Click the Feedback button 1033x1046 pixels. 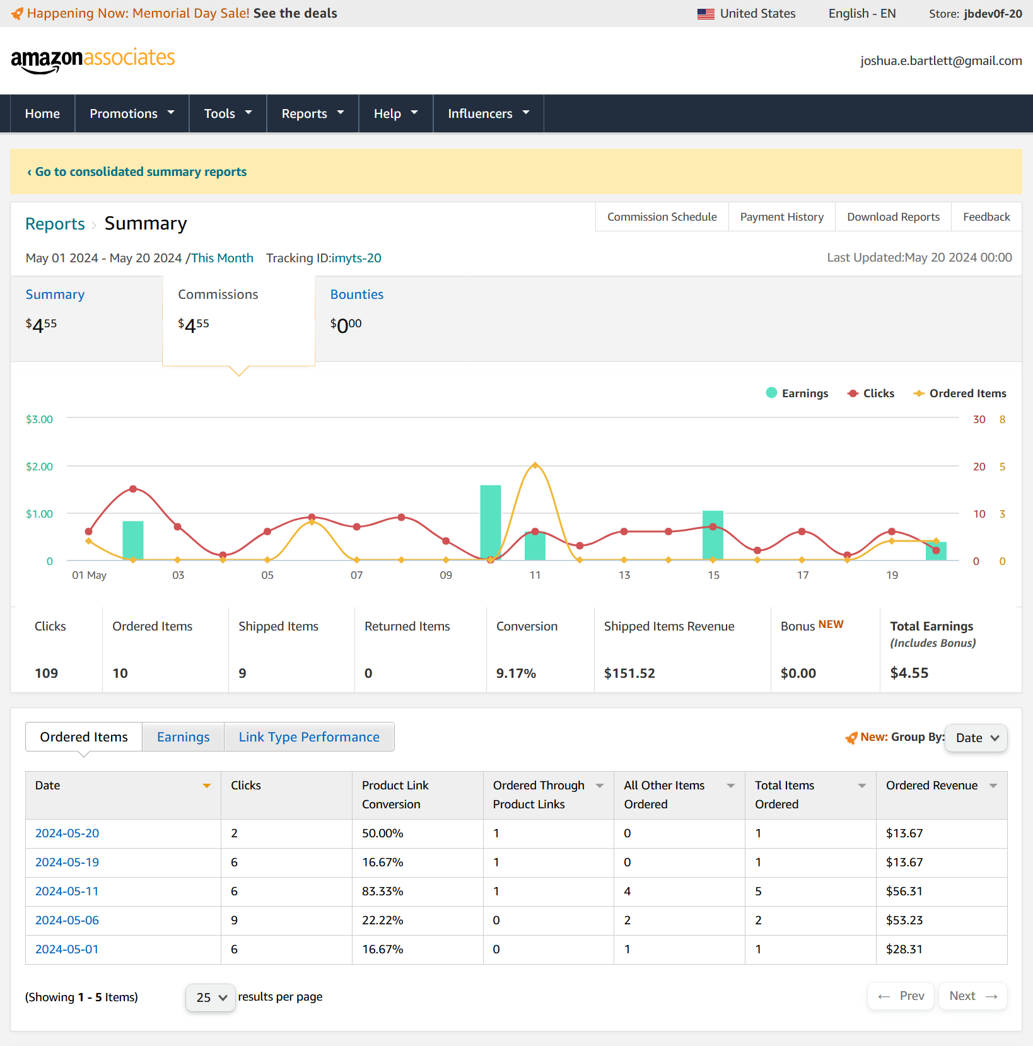pos(986,217)
